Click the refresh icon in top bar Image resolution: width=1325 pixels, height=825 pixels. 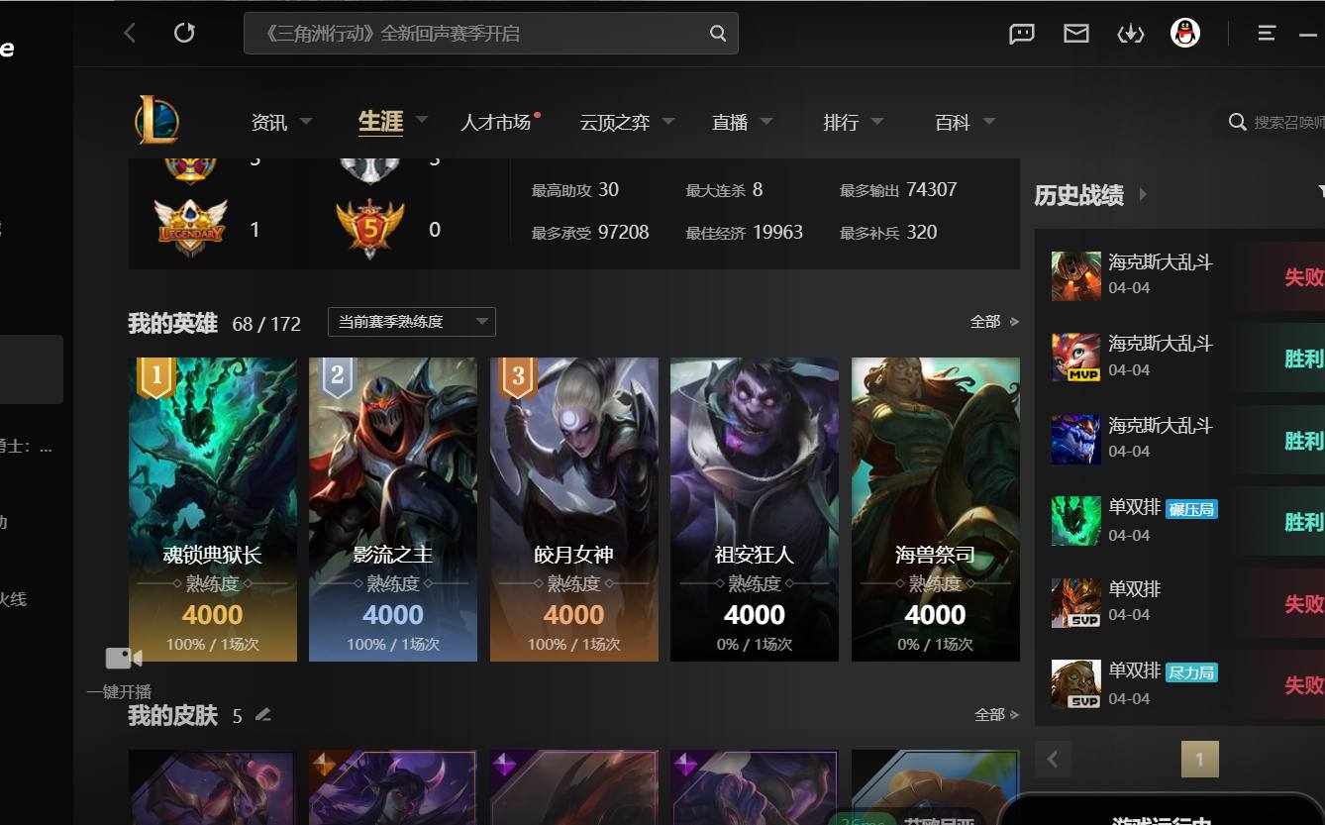tap(184, 33)
